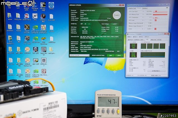Open the aida64 extreme folder icon
This screenshot has width=178, height=118.
coord(10,27)
